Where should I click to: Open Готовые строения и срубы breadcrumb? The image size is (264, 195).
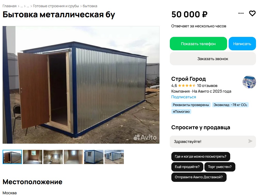56,6
